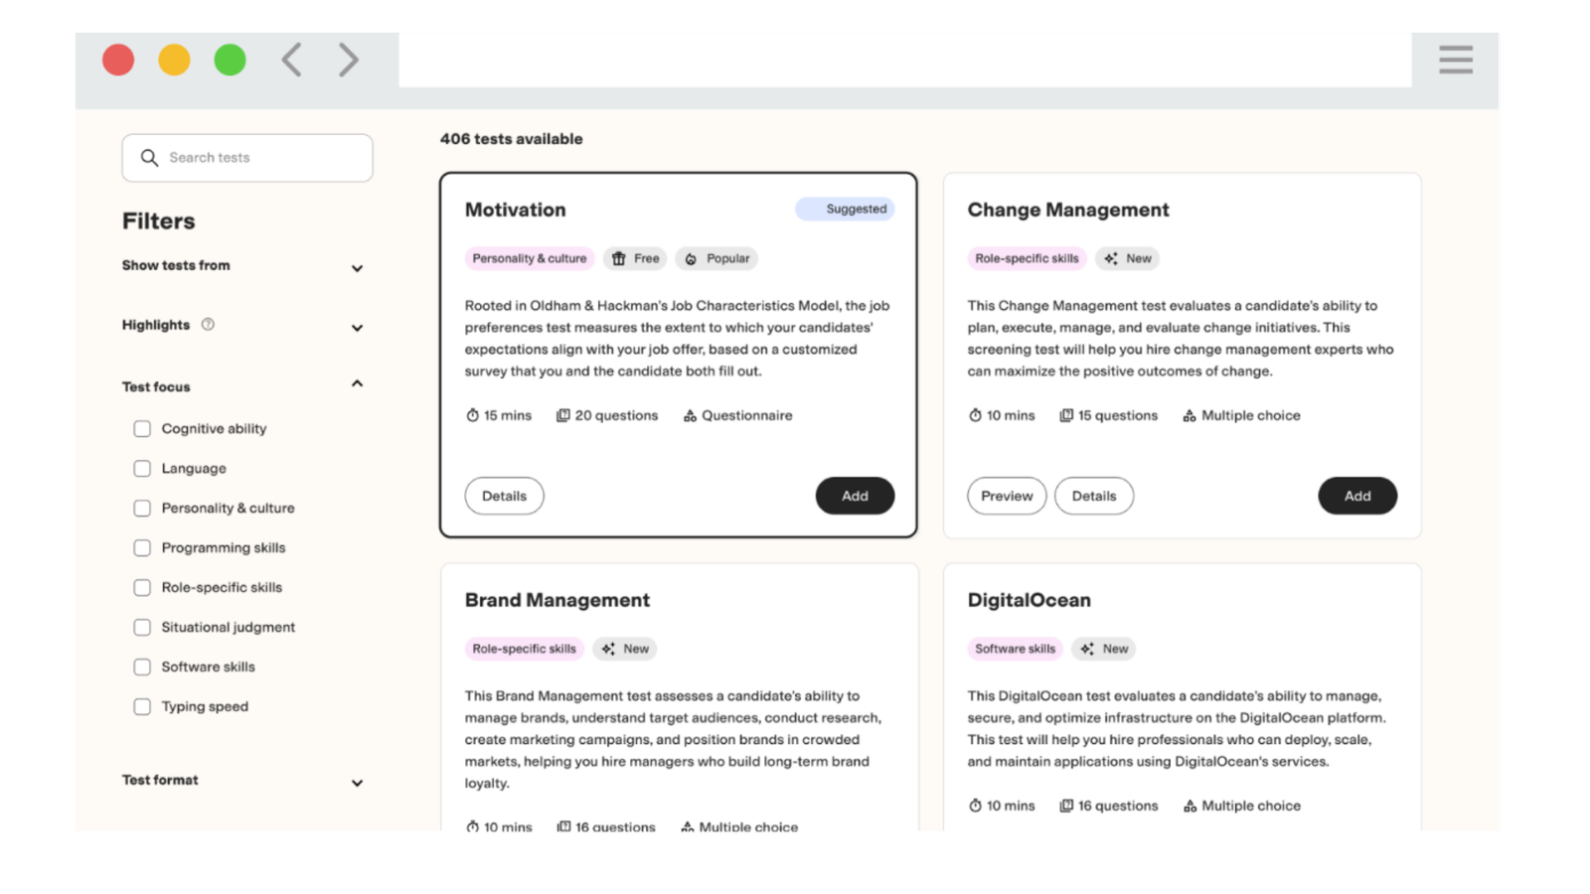Image resolution: width=1590 pixels, height=894 pixels.
Task: Check the Language filter
Action: 142,469
